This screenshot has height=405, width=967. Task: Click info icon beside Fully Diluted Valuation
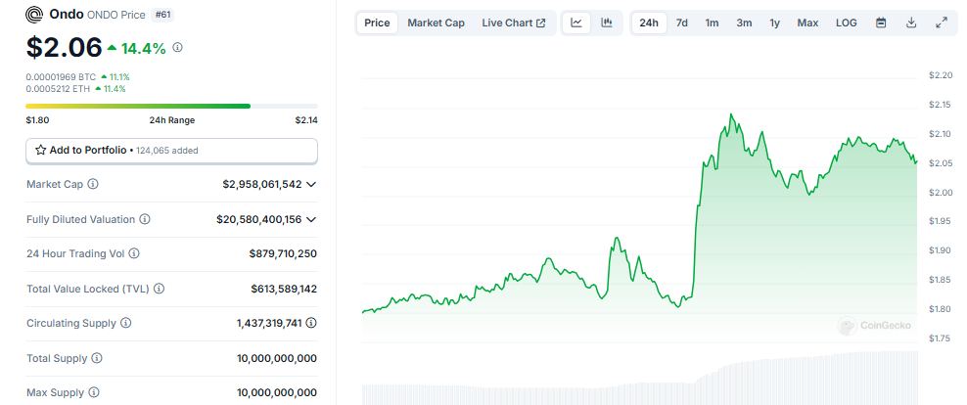145,219
